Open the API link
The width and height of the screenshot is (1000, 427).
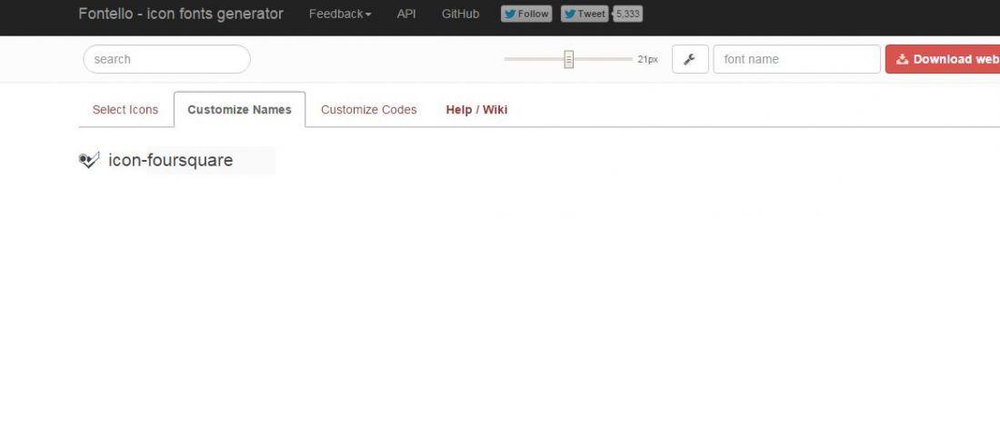tap(406, 14)
